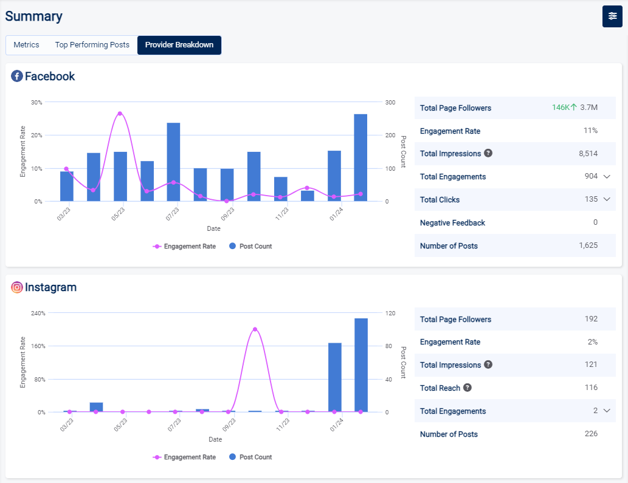
Task: Click Instagram Total Reach help icon
Action: point(467,388)
